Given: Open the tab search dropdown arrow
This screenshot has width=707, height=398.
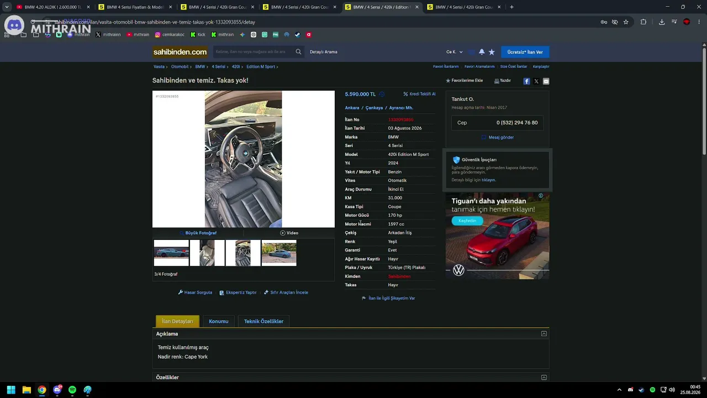Looking at the screenshot, I should pos(7,7).
